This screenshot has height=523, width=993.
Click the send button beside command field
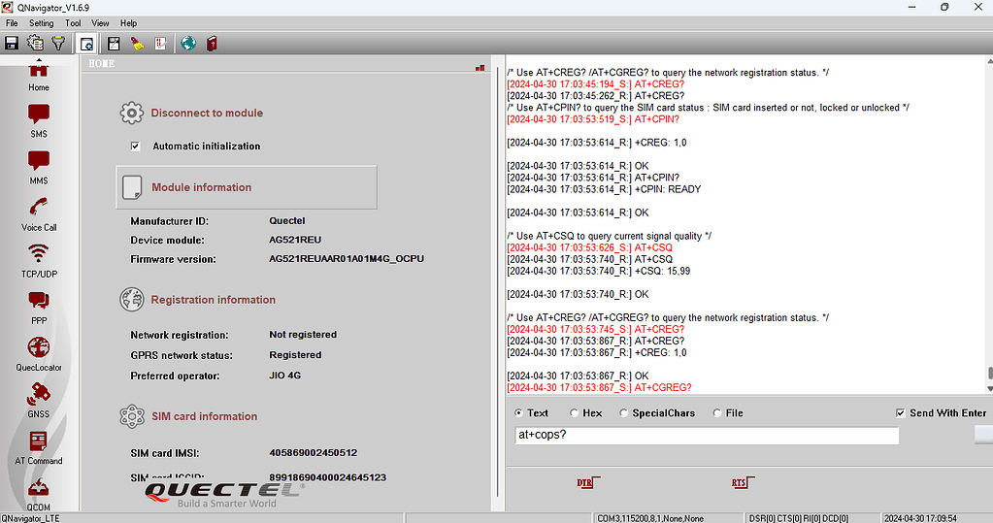983,435
